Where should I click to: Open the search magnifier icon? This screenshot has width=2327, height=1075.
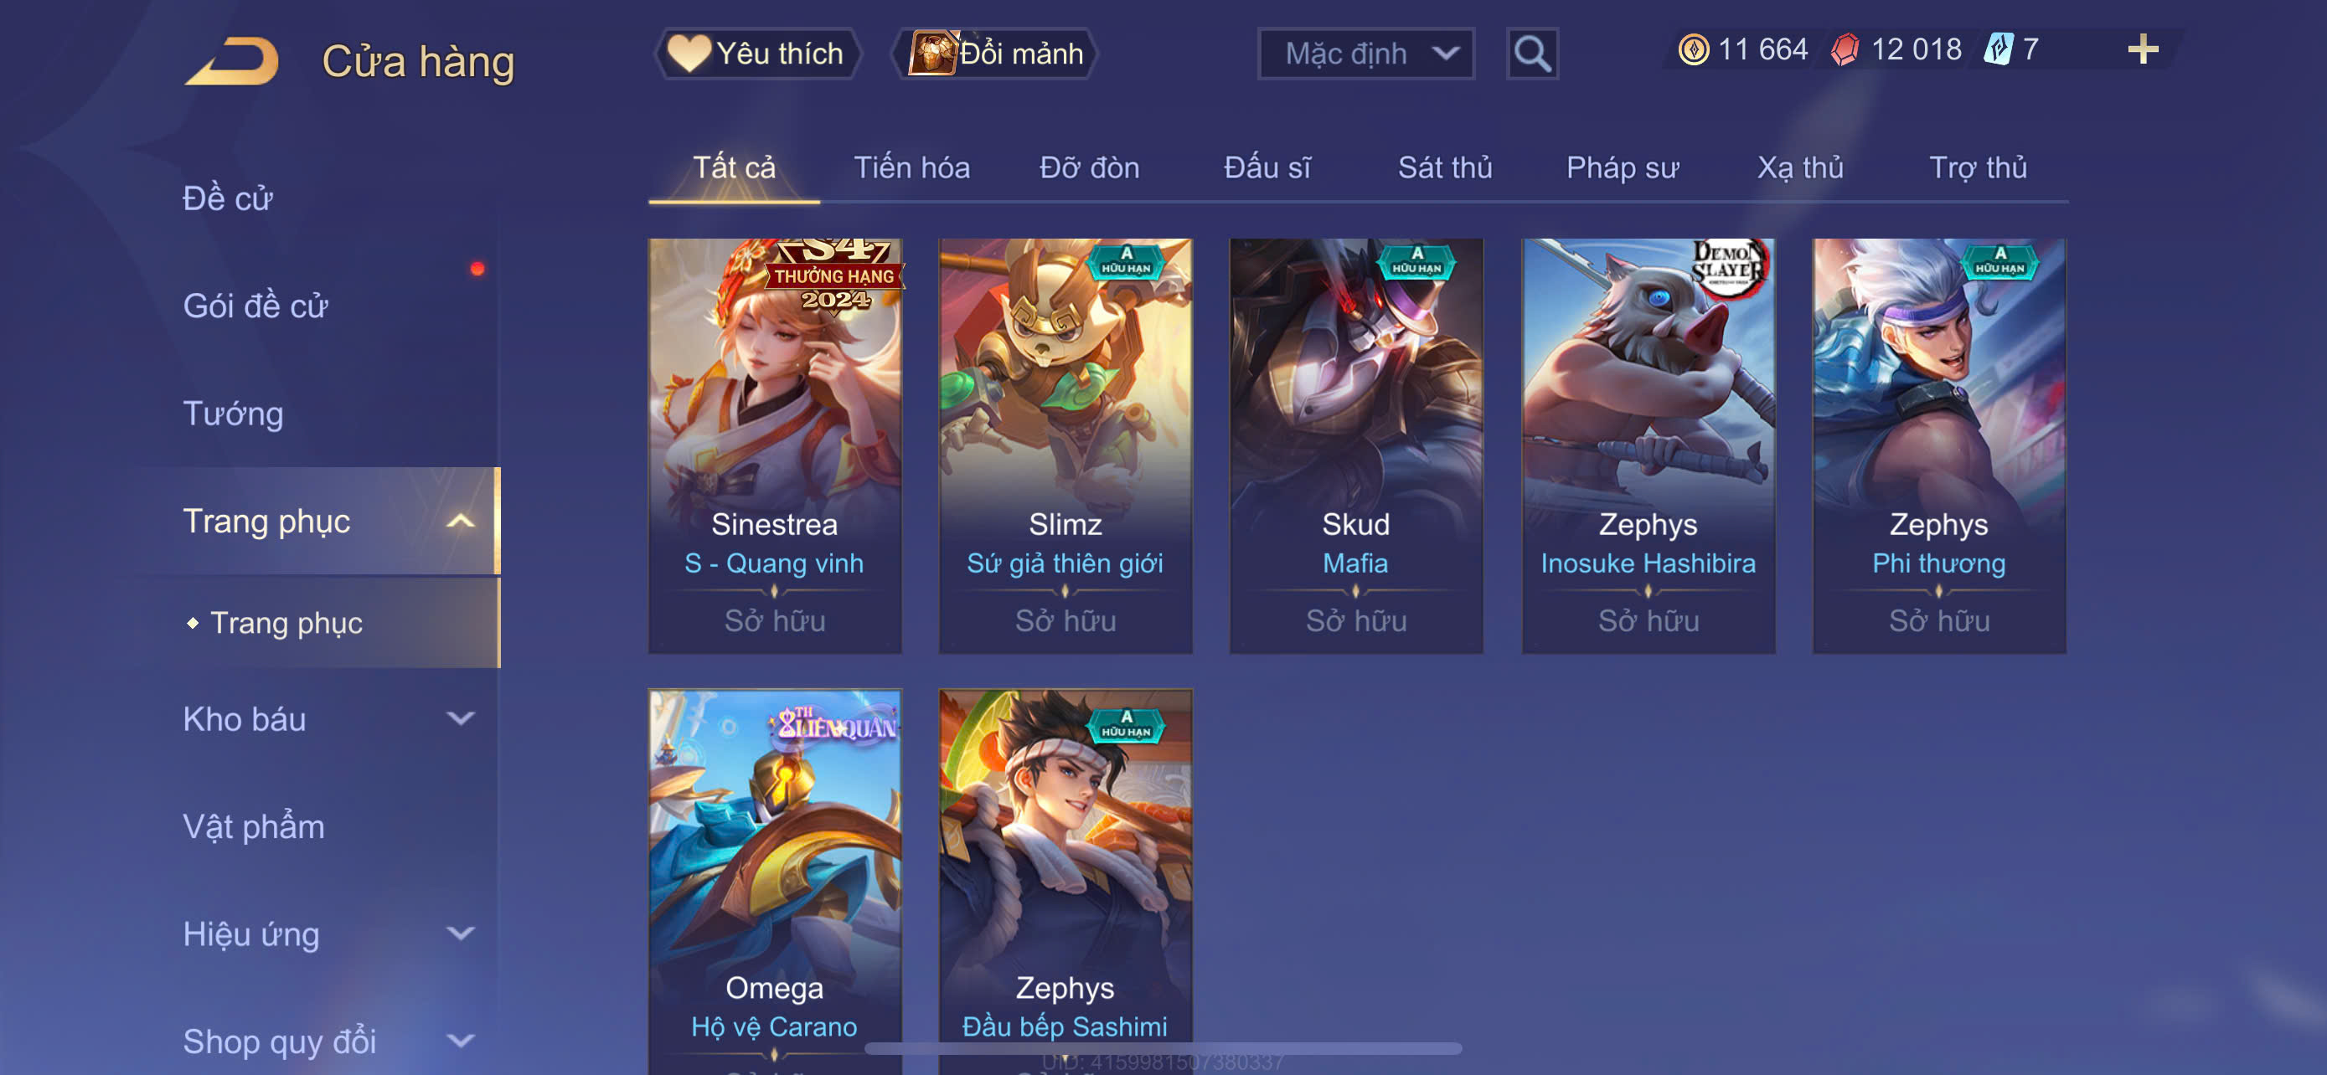pos(1532,54)
